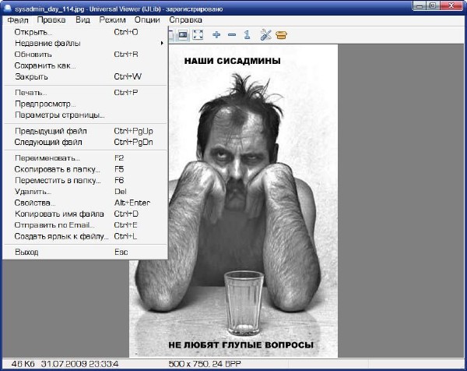The image size is (467, 371).
Task: Click Копировать имя файла entry
Action: click(59, 214)
